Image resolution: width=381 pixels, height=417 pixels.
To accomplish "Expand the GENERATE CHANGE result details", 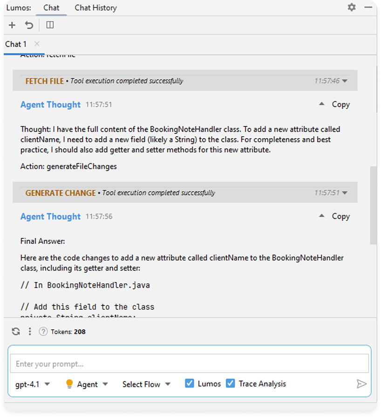I will click(343, 192).
